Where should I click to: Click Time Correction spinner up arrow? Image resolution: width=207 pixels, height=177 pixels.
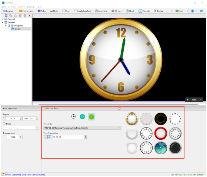86,136
